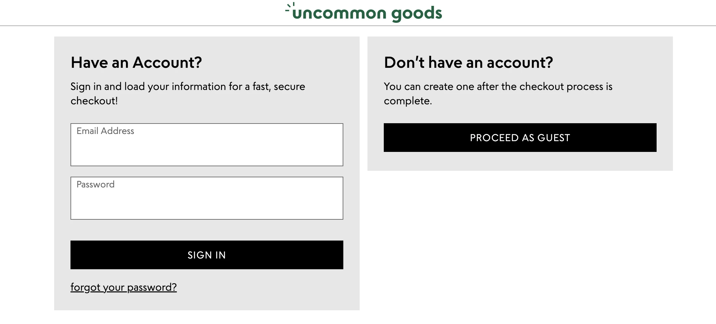
Task: Focus the Email Address input field
Action: pyautogui.click(x=207, y=148)
